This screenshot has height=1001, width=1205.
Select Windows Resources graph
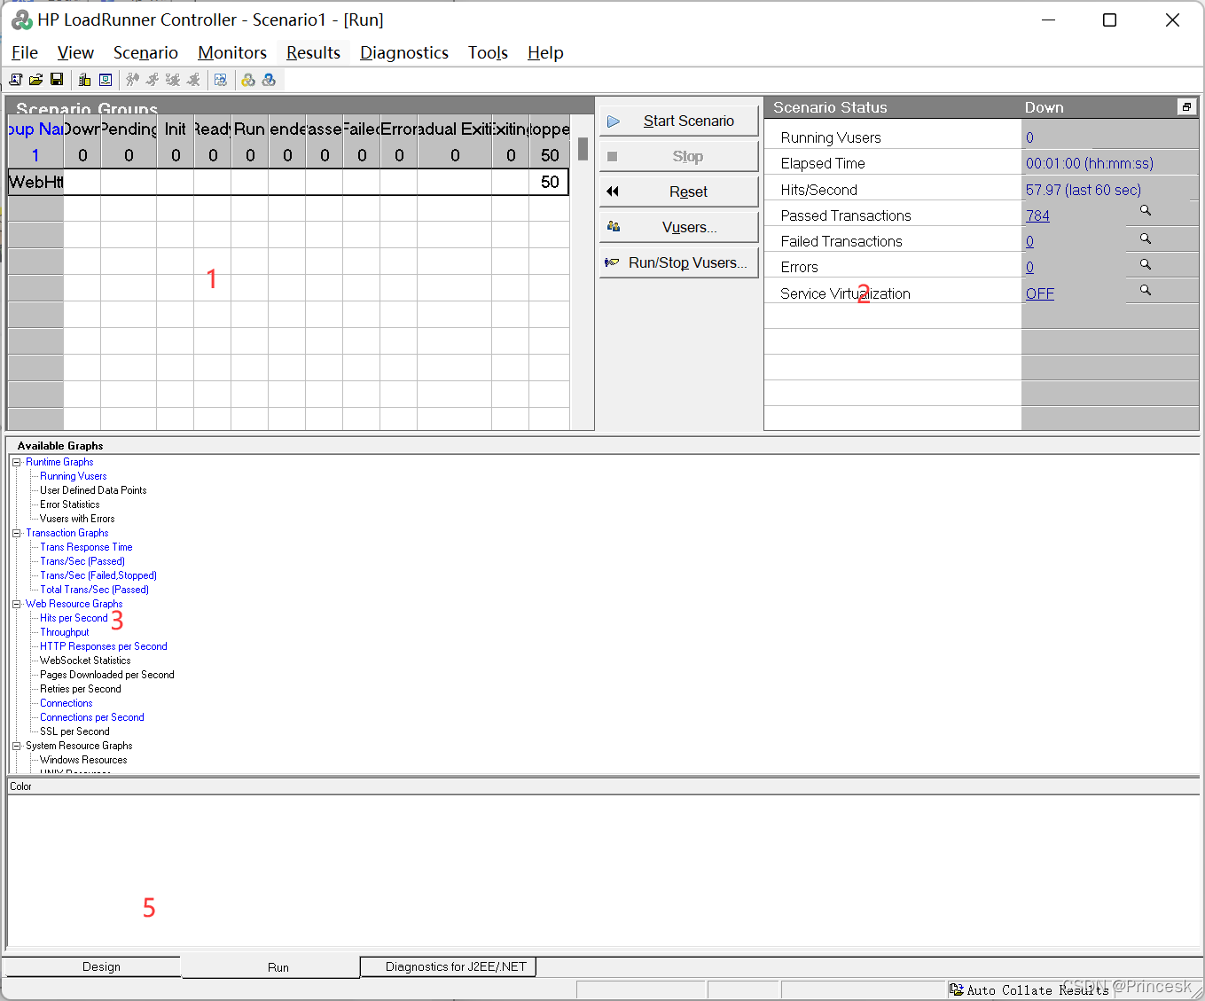pos(83,760)
